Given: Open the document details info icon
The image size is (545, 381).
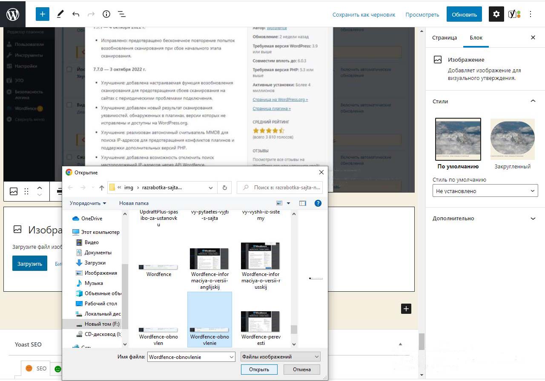Looking at the screenshot, I should click(106, 14).
